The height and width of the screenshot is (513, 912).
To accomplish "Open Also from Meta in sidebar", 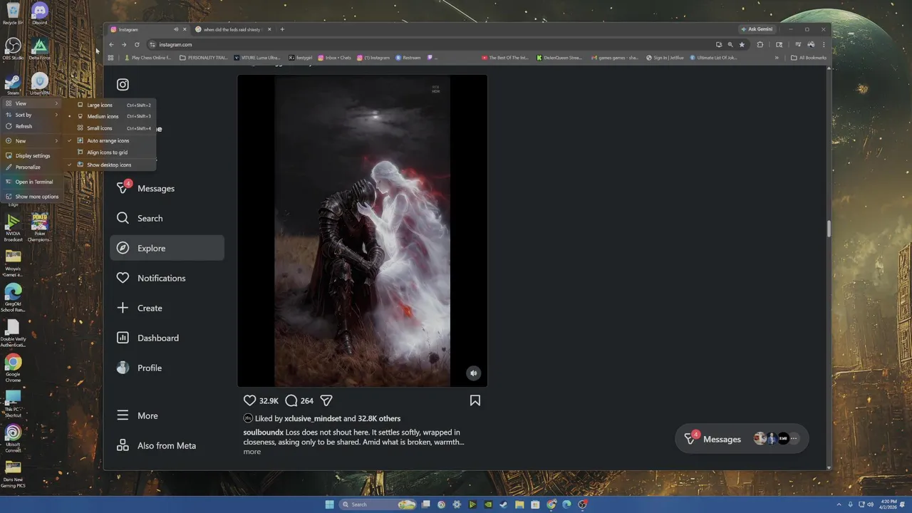I will [x=167, y=445].
